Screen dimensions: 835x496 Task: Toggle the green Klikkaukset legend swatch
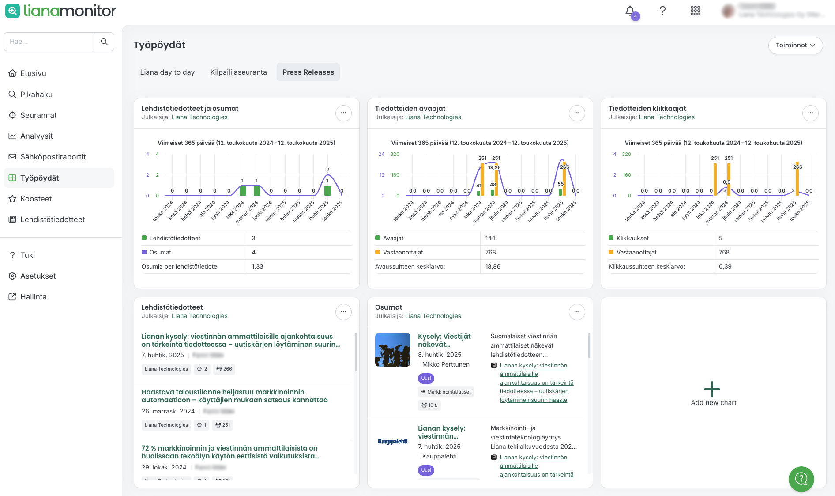tap(611, 238)
